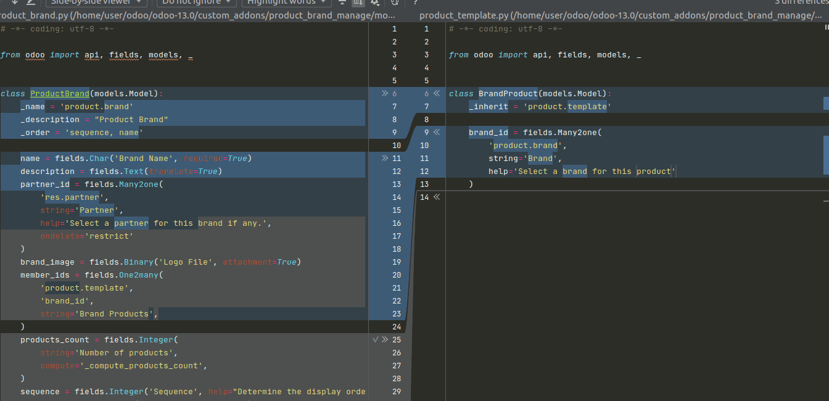This screenshot has height=401, width=829.
Task: Click the 'res.partner' string in left pane
Action: point(72,197)
